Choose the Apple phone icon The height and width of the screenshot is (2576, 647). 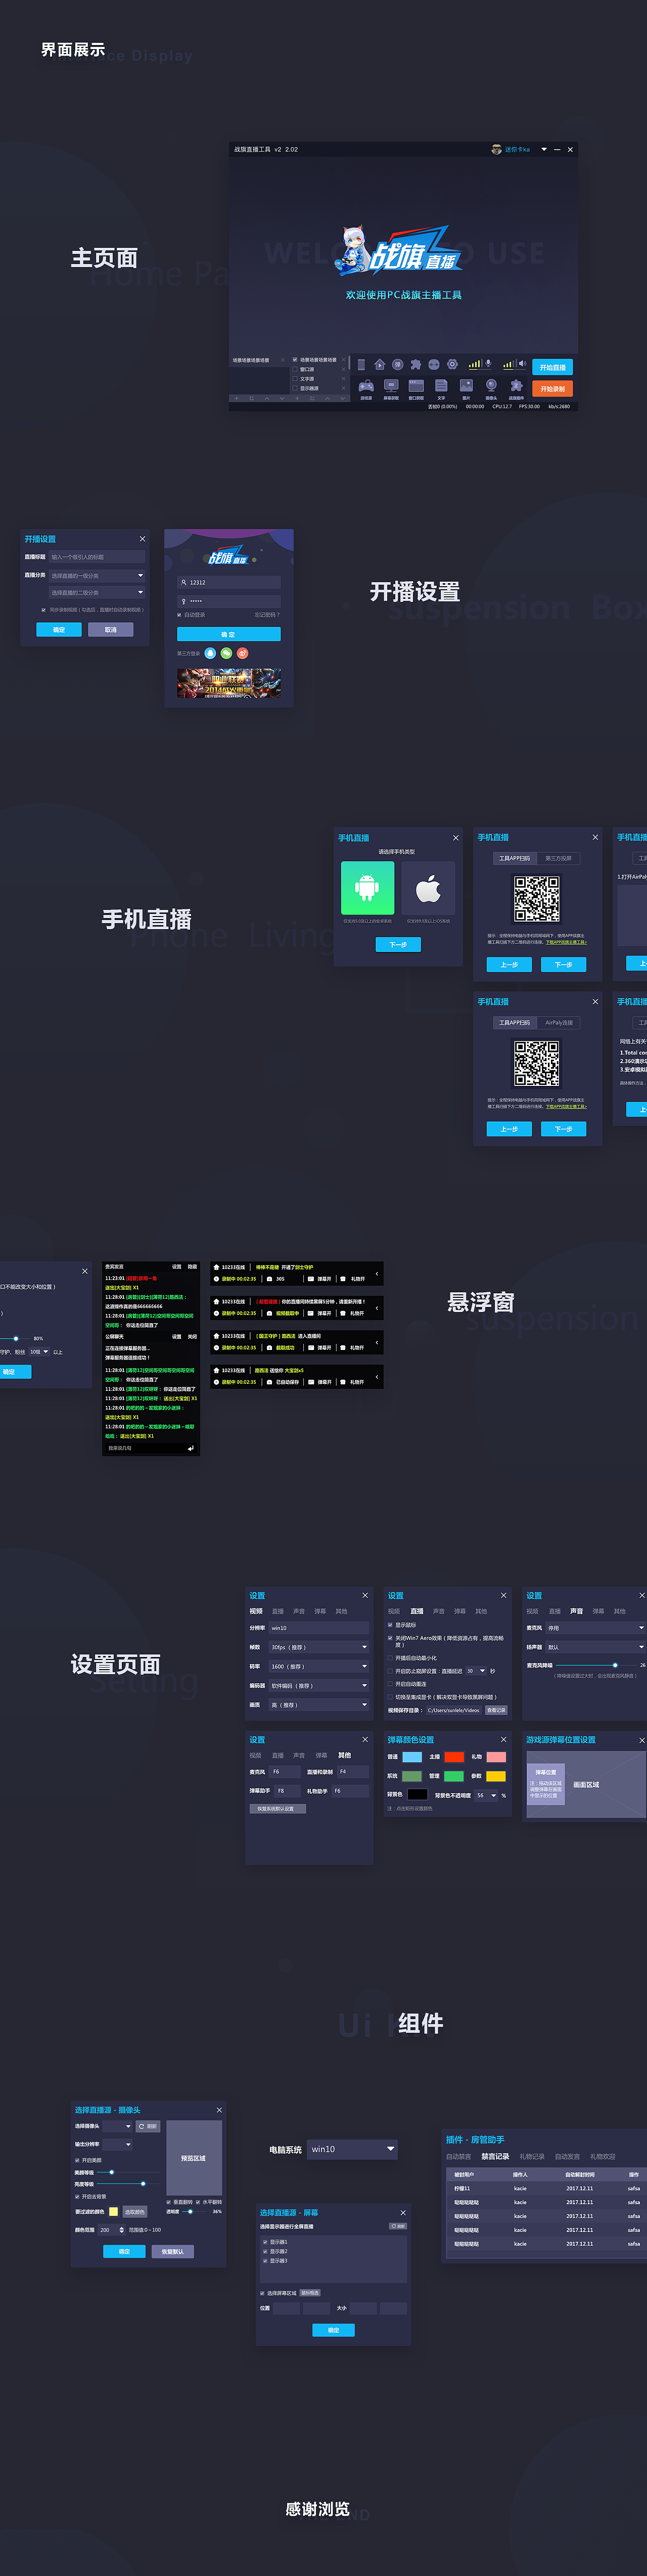428,888
